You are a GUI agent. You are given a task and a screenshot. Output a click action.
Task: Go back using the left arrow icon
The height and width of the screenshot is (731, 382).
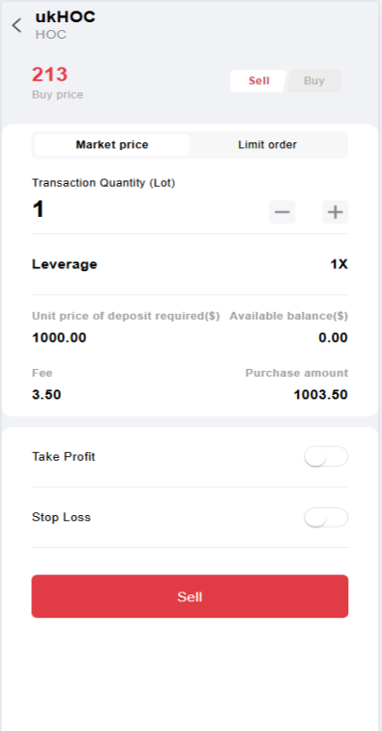pyautogui.click(x=16, y=25)
